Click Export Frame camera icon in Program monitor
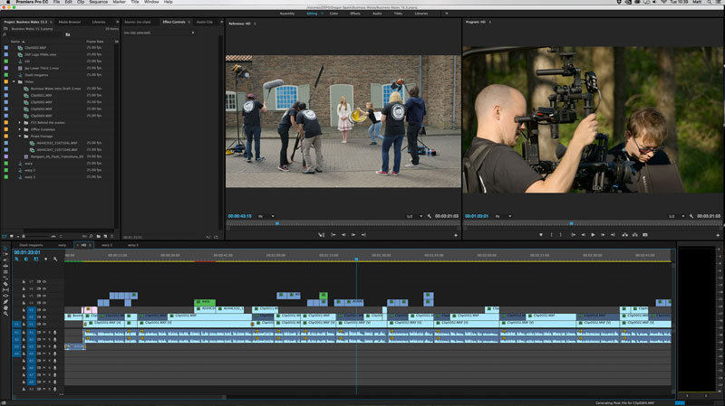 644,234
